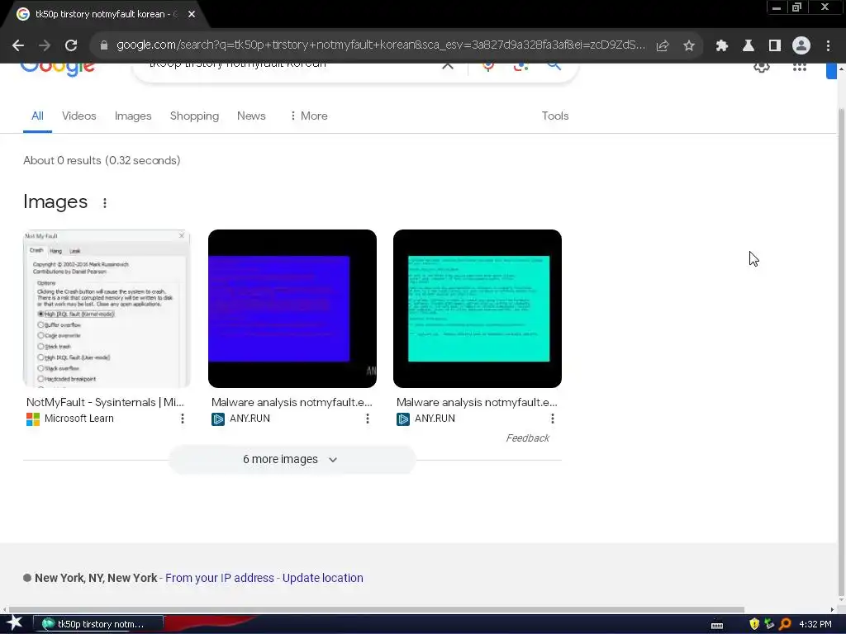Switch to the Shopping tab
Image resolution: width=846 pixels, height=634 pixels.
point(194,116)
